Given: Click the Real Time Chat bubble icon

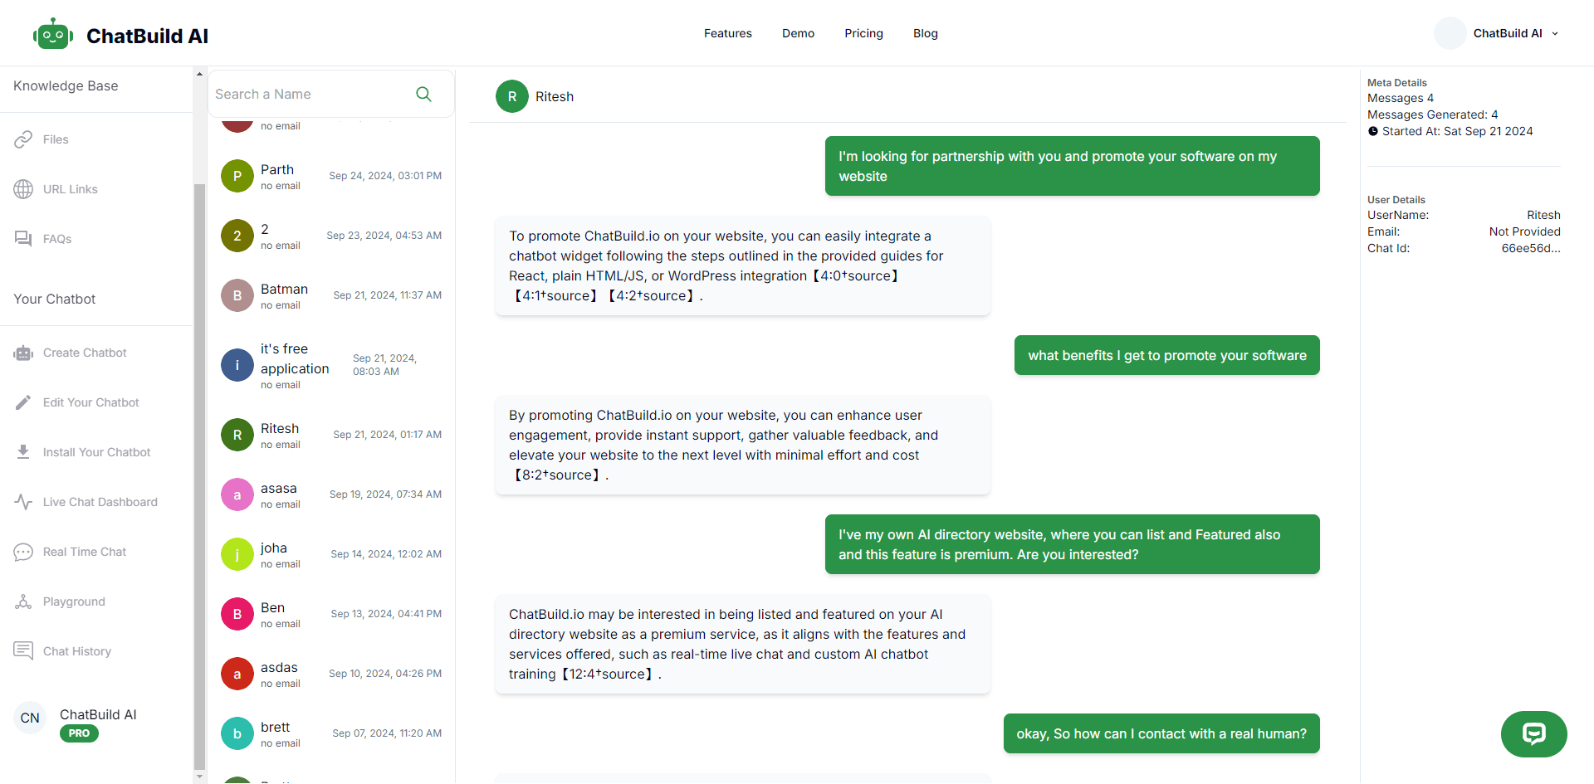Looking at the screenshot, I should 24,552.
